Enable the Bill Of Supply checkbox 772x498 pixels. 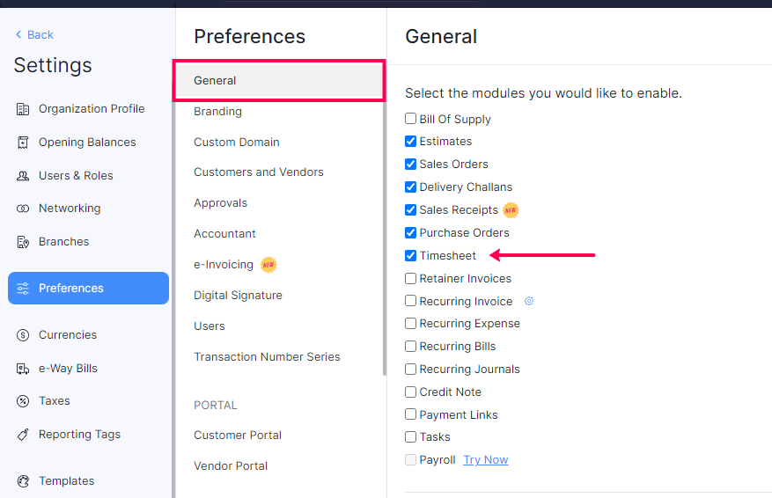[x=411, y=119]
